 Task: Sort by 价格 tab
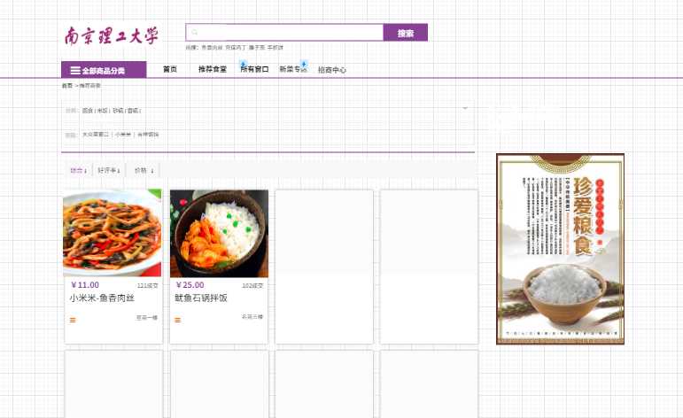point(144,170)
